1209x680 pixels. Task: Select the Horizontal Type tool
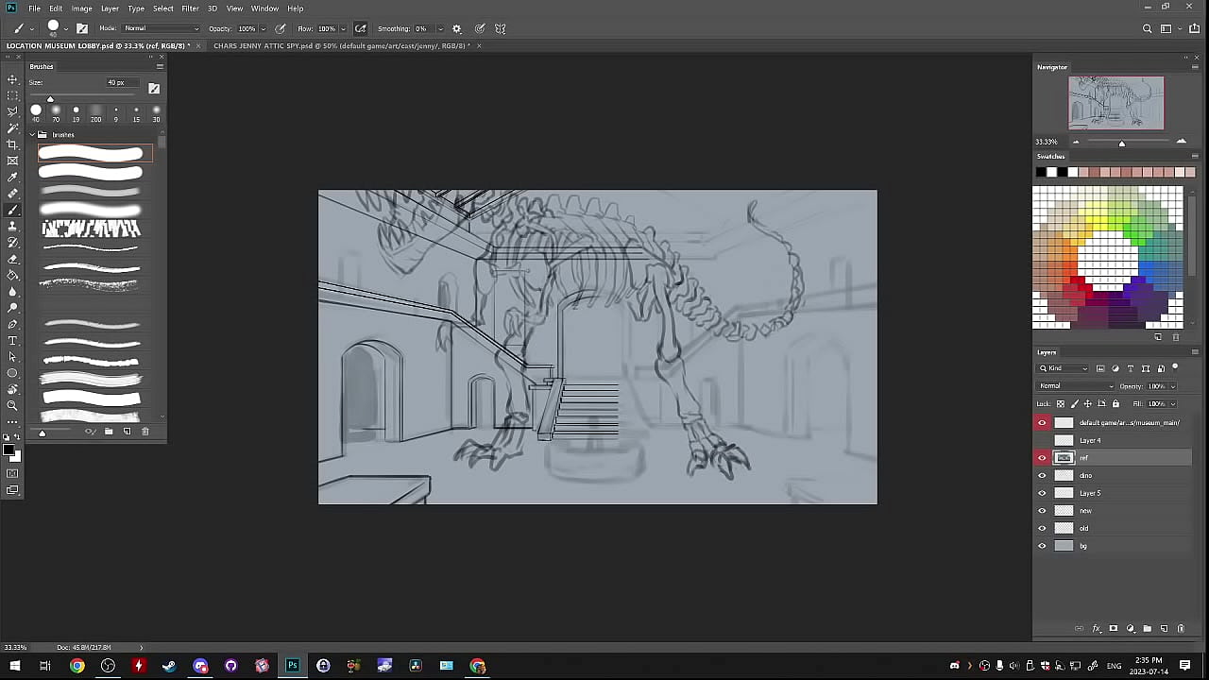coord(12,340)
